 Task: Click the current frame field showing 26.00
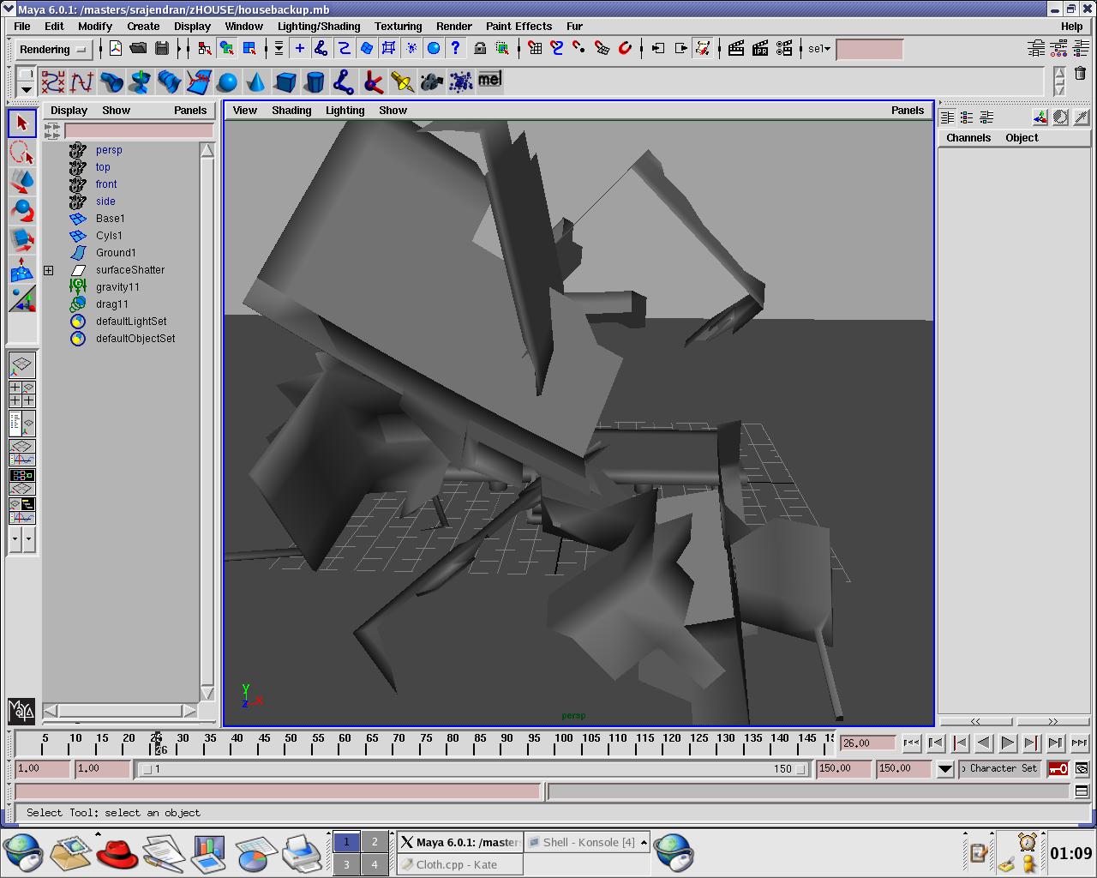tap(866, 743)
